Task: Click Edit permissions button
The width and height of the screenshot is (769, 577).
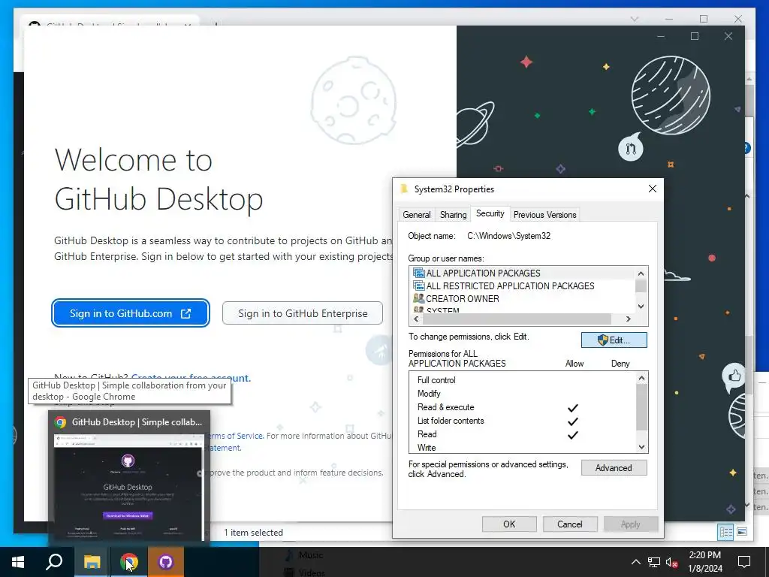Action: click(614, 340)
